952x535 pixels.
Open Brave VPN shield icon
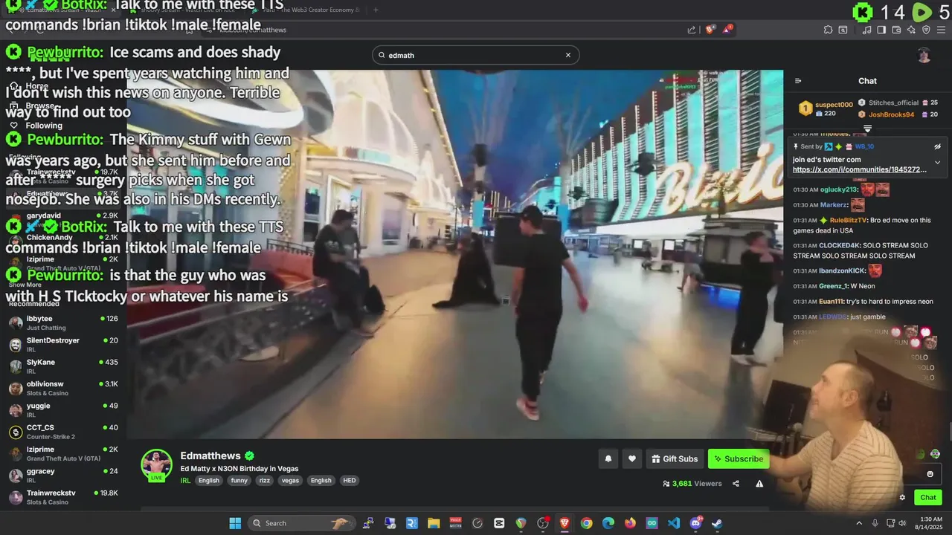tap(926, 30)
